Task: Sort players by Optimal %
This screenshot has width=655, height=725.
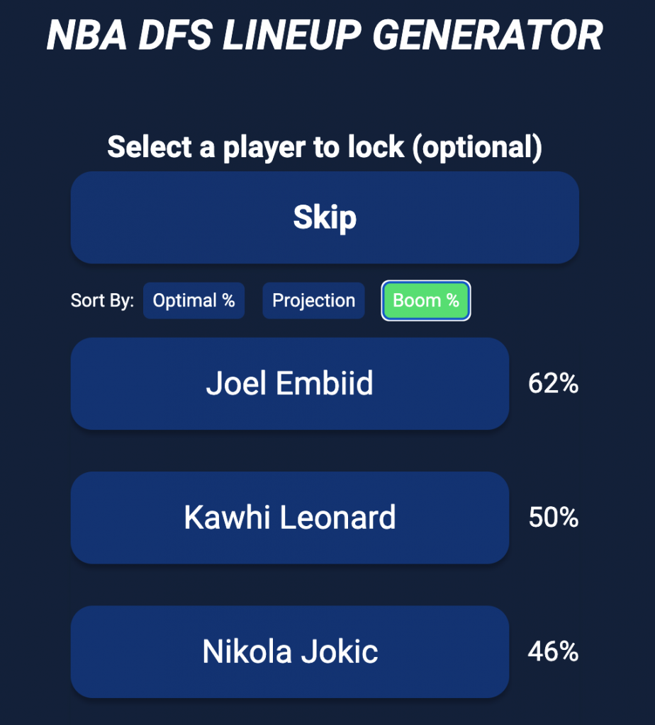Action: pos(194,301)
